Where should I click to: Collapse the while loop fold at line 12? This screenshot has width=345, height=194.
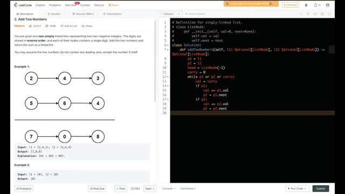tap(168, 77)
